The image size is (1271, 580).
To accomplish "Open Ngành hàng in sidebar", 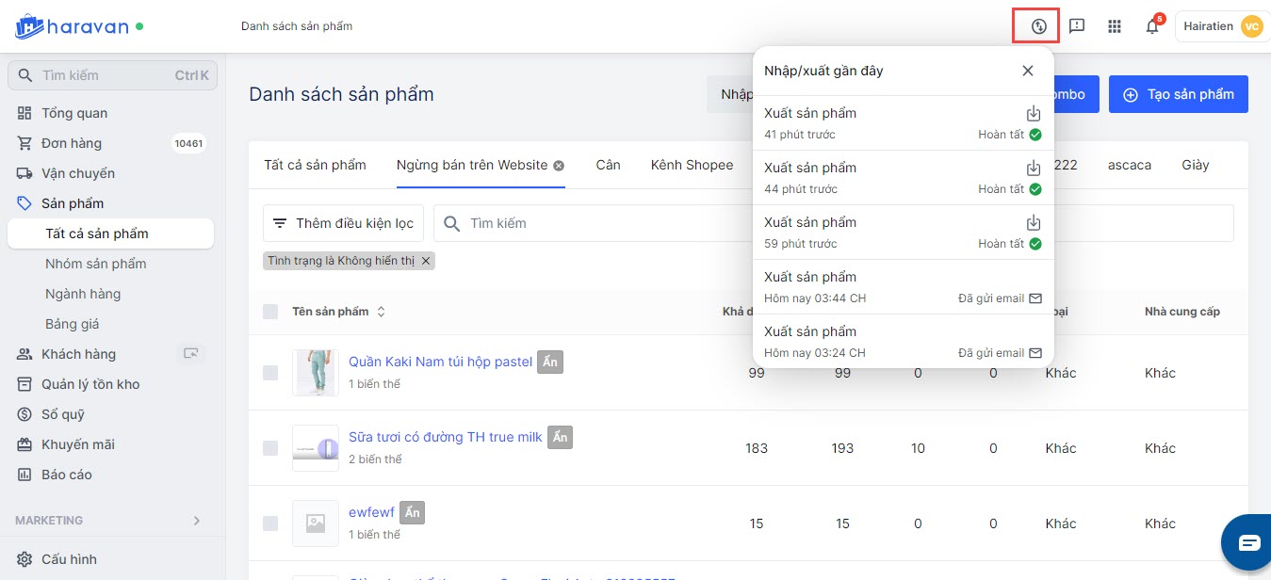I will point(83,294).
